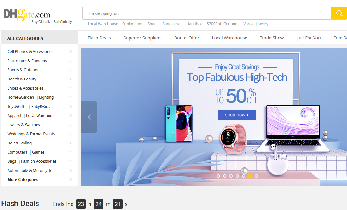Click the Sunglasses suggested search link
This screenshot has width=347, height=210.
[172, 24]
